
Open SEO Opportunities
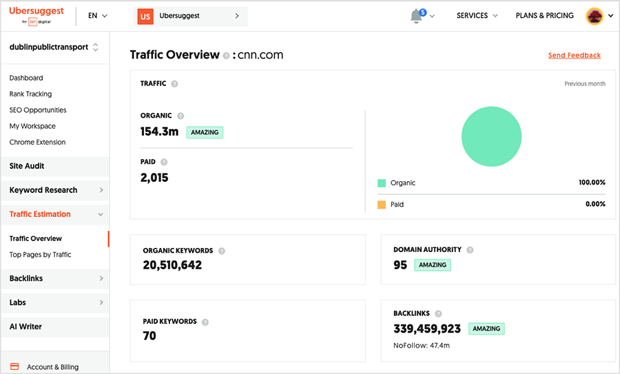coord(38,110)
